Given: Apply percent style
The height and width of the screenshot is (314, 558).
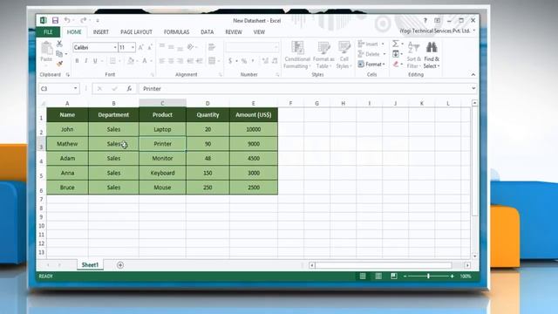Looking at the screenshot, I should pyautogui.click(x=244, y=61).
